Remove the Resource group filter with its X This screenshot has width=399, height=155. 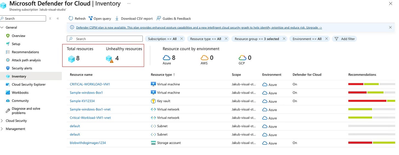tap(284, 39)
